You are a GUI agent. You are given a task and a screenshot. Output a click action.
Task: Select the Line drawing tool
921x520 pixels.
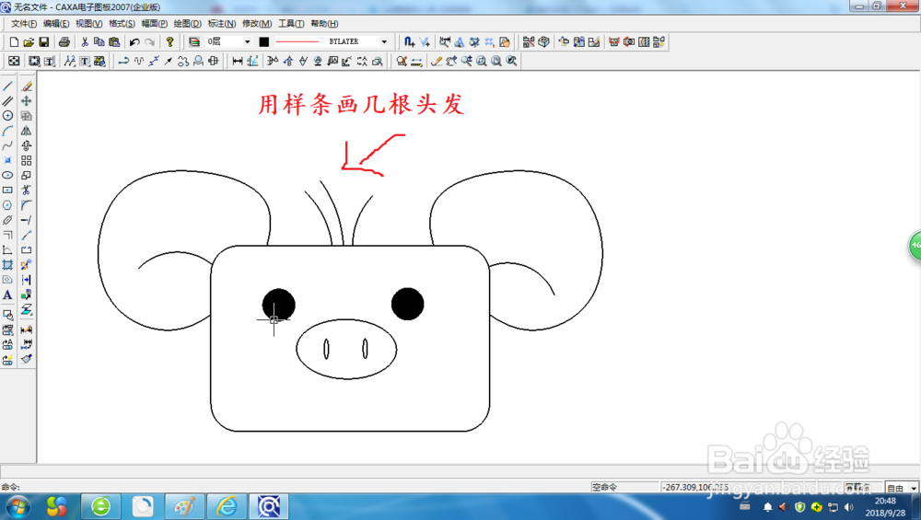7,87
